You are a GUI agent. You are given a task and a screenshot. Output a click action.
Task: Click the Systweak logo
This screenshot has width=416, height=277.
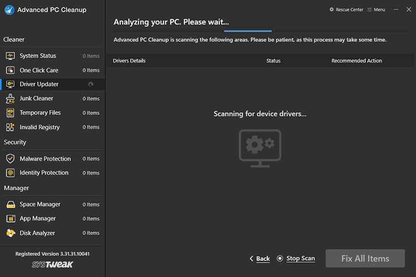point(52,265)
